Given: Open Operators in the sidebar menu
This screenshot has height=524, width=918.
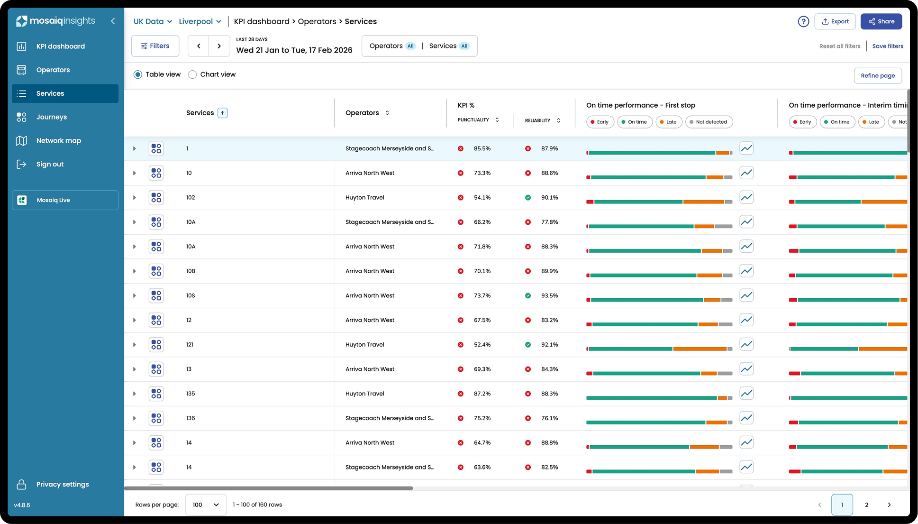Looking at the screenshot, I should point(53,70).
